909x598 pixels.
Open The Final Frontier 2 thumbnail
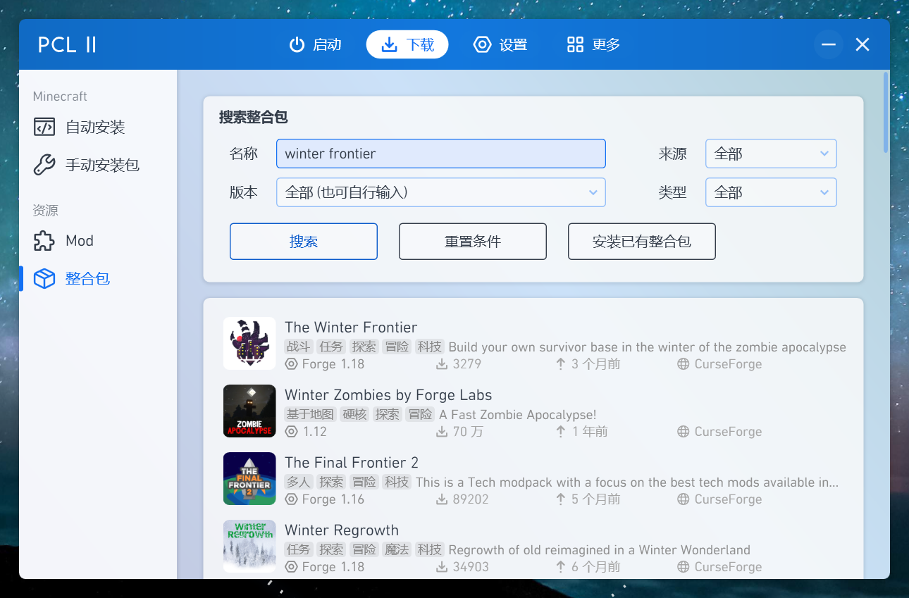pos(249,479)
